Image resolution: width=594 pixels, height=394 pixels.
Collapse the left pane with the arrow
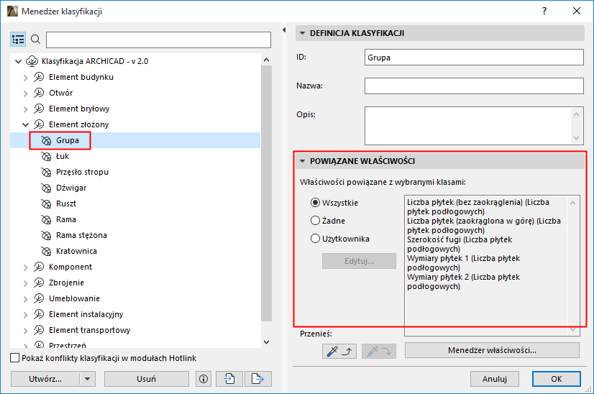tap(284, 30)
